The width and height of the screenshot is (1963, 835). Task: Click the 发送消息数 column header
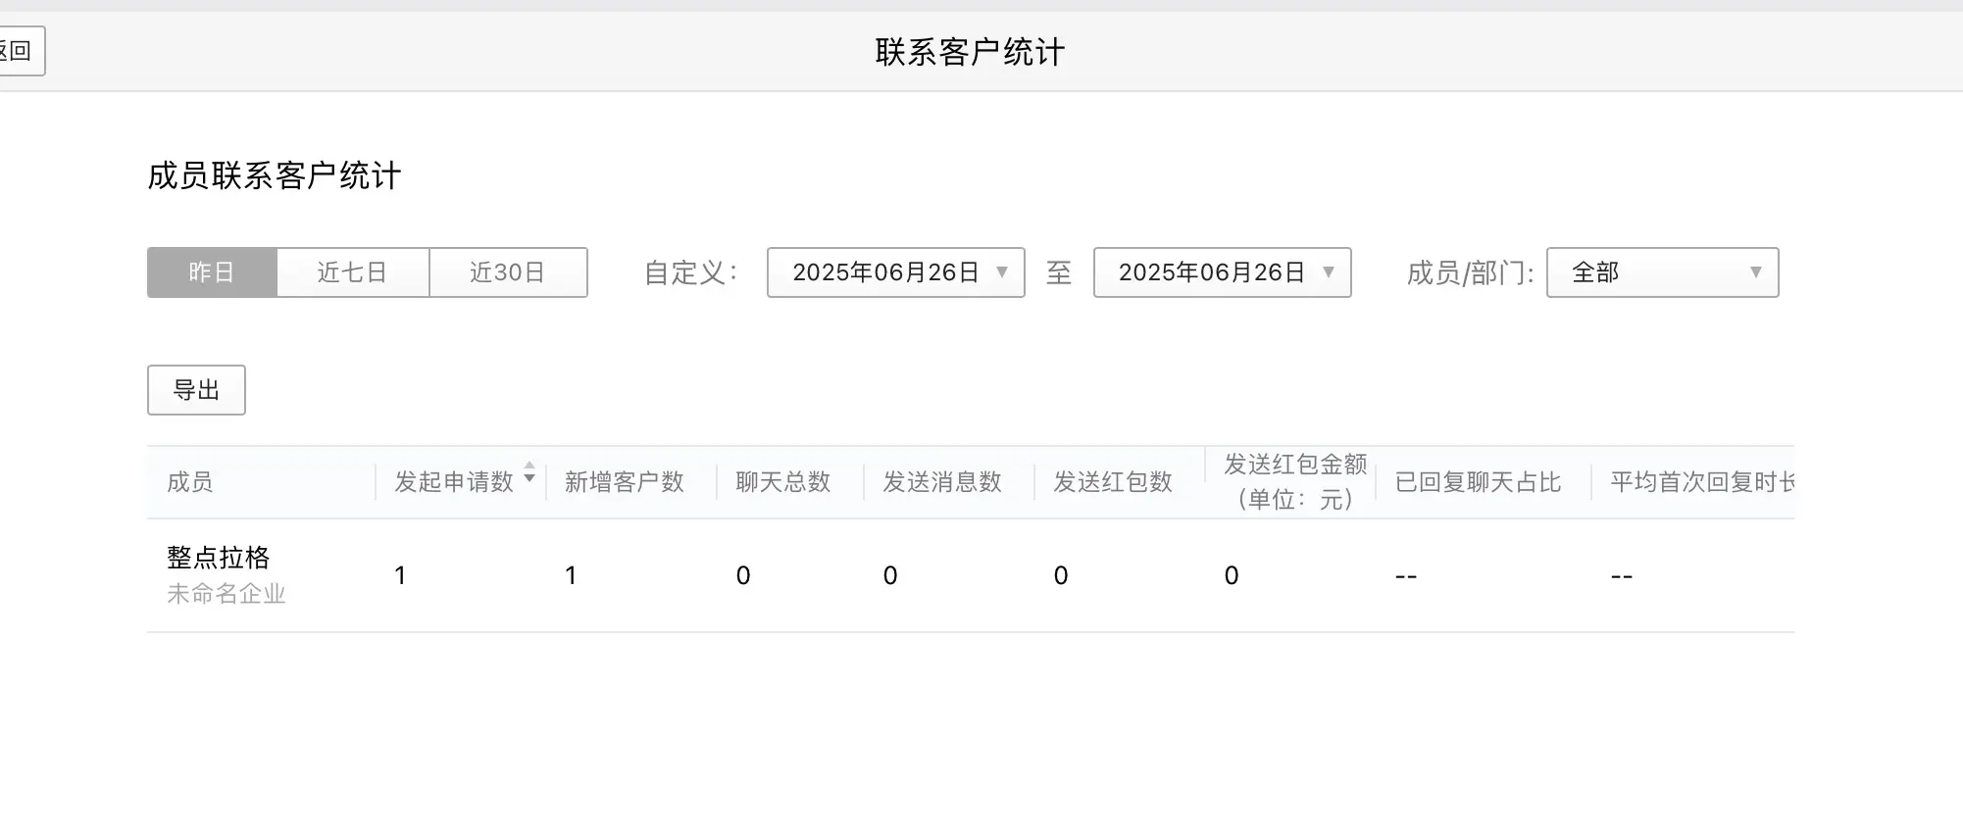coord(942,482)
